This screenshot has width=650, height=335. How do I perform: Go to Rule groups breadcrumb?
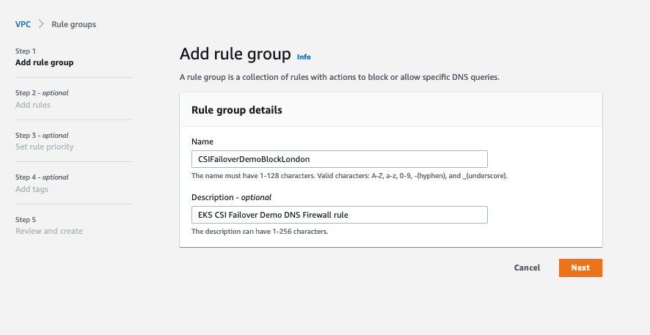coord(74,24)
